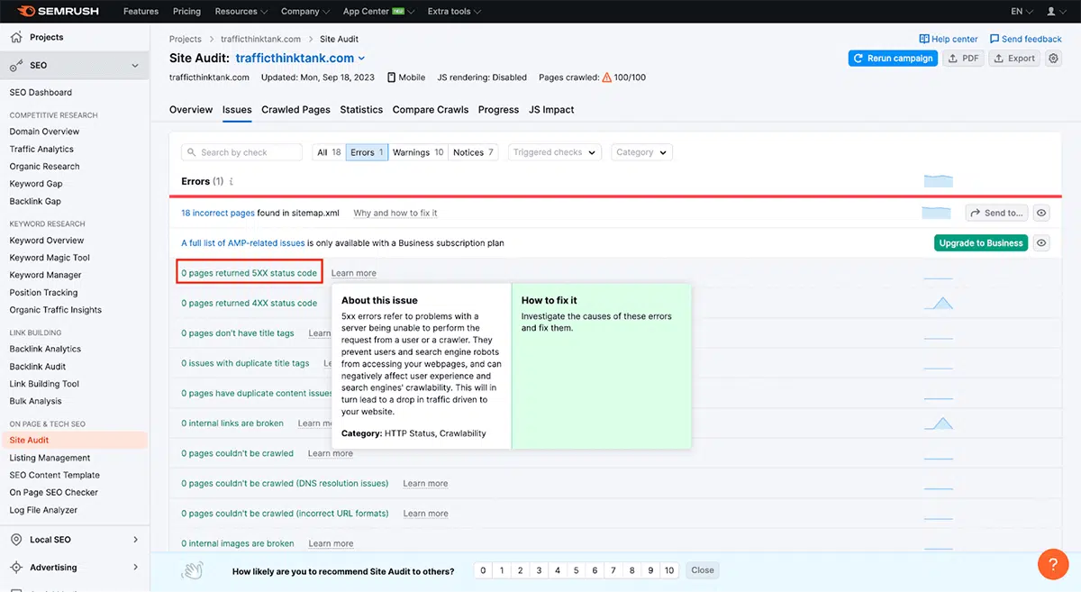This screenshot has height=592, width=1081.
Task: Open the Triggered checks dropdown
Action: pyautogui.click(x=554, y=152)
